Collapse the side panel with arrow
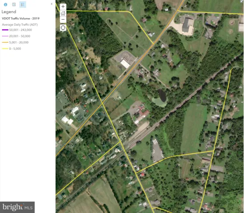The height and width of the screenshot is (213, 244). pyautogui.click(x=52, y=4)
